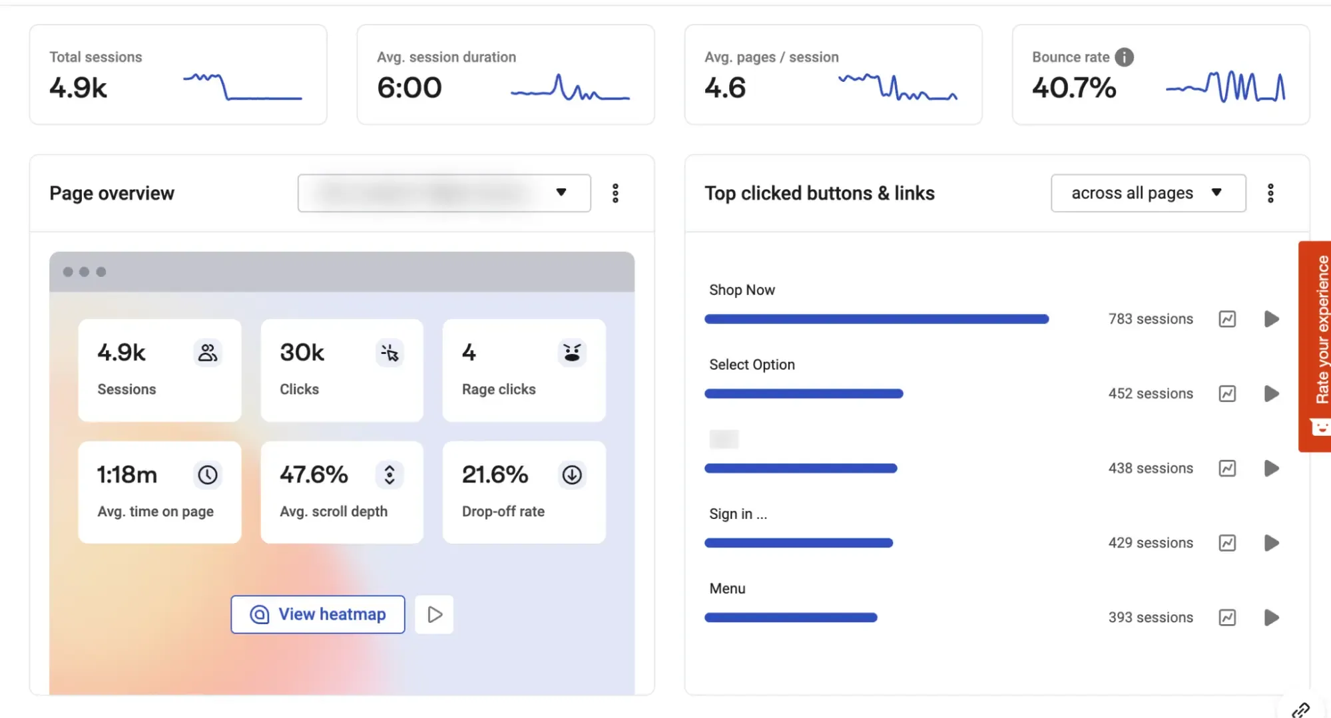The image size is (1331, 718).
Task: Click the play recordings button beside View heatmap
Action: pyautogui.click(x=434, y=614)
